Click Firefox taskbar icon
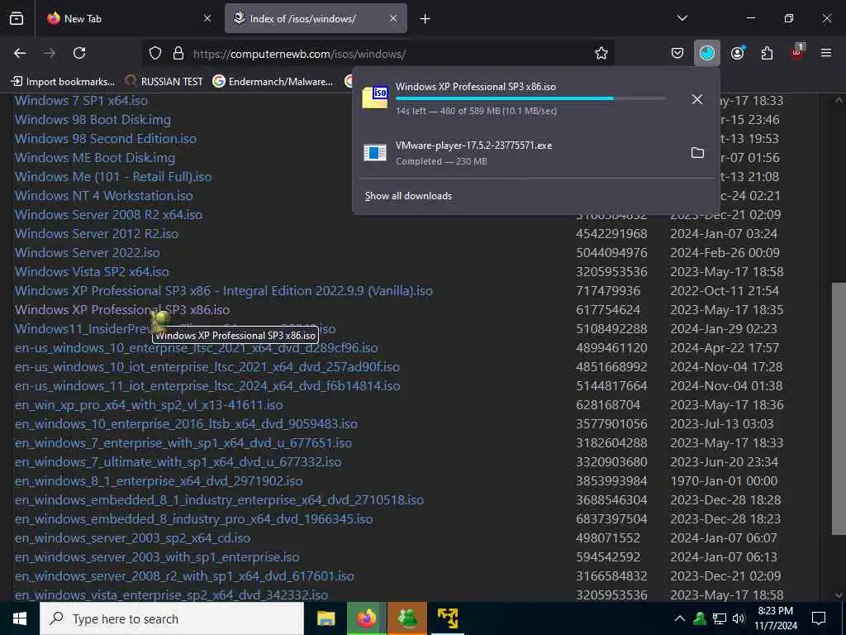This screenshot has width=846, height=635. (x=367, y=618)
